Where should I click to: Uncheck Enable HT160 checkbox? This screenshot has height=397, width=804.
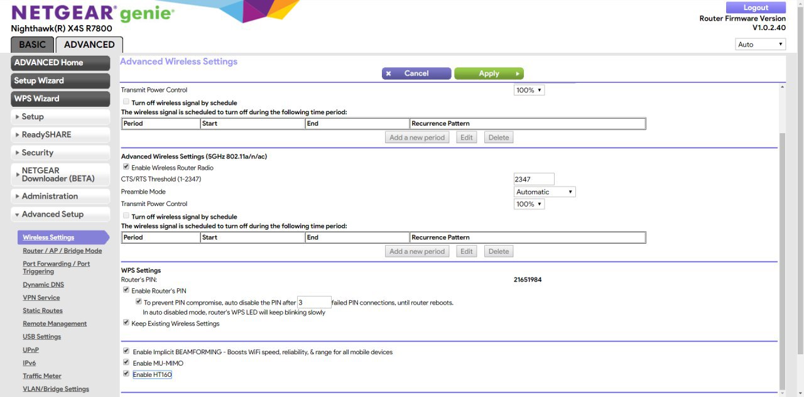[126, 374]
